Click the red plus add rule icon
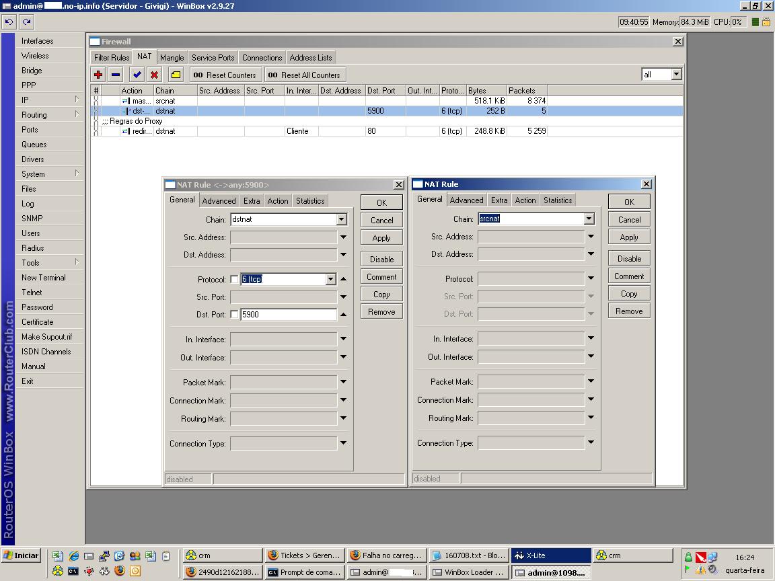The height and width of the screenshot is (581, 775). point(98,75)
